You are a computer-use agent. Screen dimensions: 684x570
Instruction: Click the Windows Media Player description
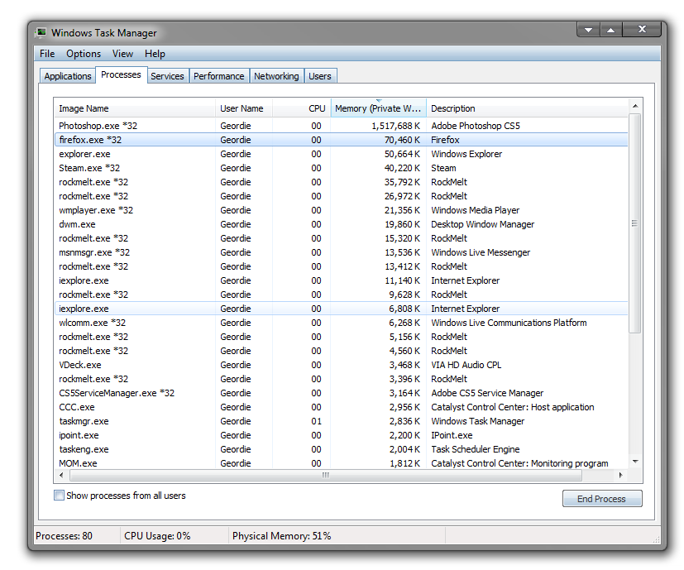point(475,210)
